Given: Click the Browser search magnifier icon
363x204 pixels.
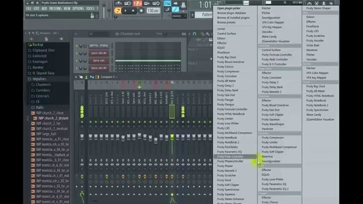Looking at the screenshot, I should 37,33.
